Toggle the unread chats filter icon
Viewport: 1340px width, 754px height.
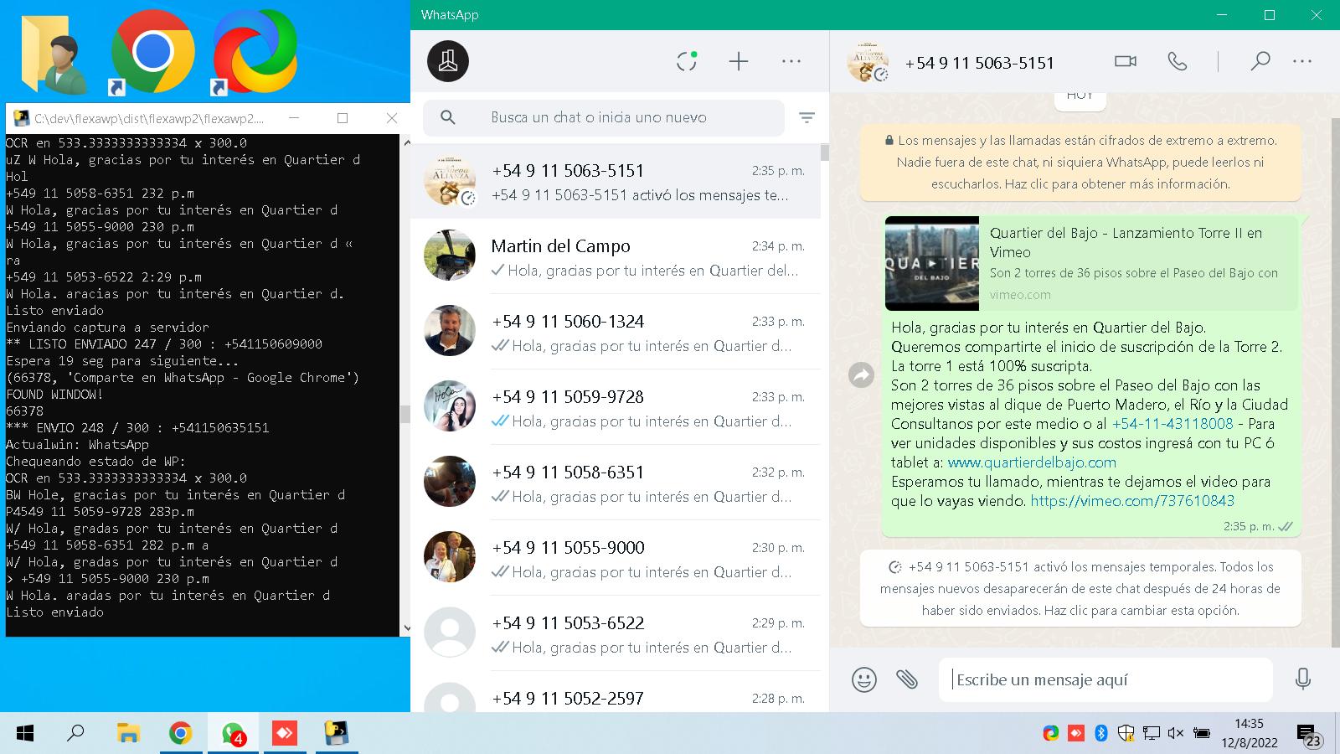pos(807,118)
